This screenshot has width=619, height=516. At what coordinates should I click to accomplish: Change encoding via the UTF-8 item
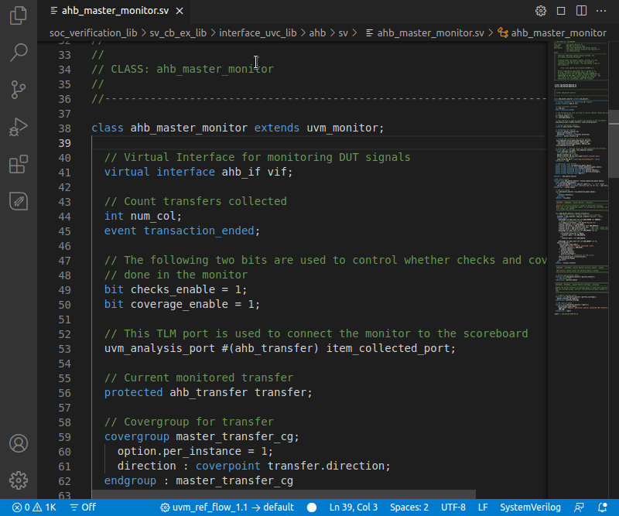click(453, 507)
